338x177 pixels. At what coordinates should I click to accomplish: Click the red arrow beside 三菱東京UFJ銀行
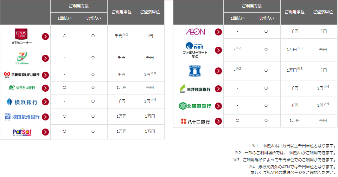point(45,75)
